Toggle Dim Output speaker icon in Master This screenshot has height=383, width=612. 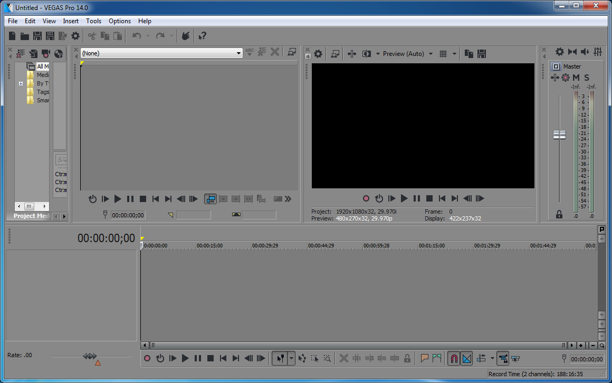585,52
